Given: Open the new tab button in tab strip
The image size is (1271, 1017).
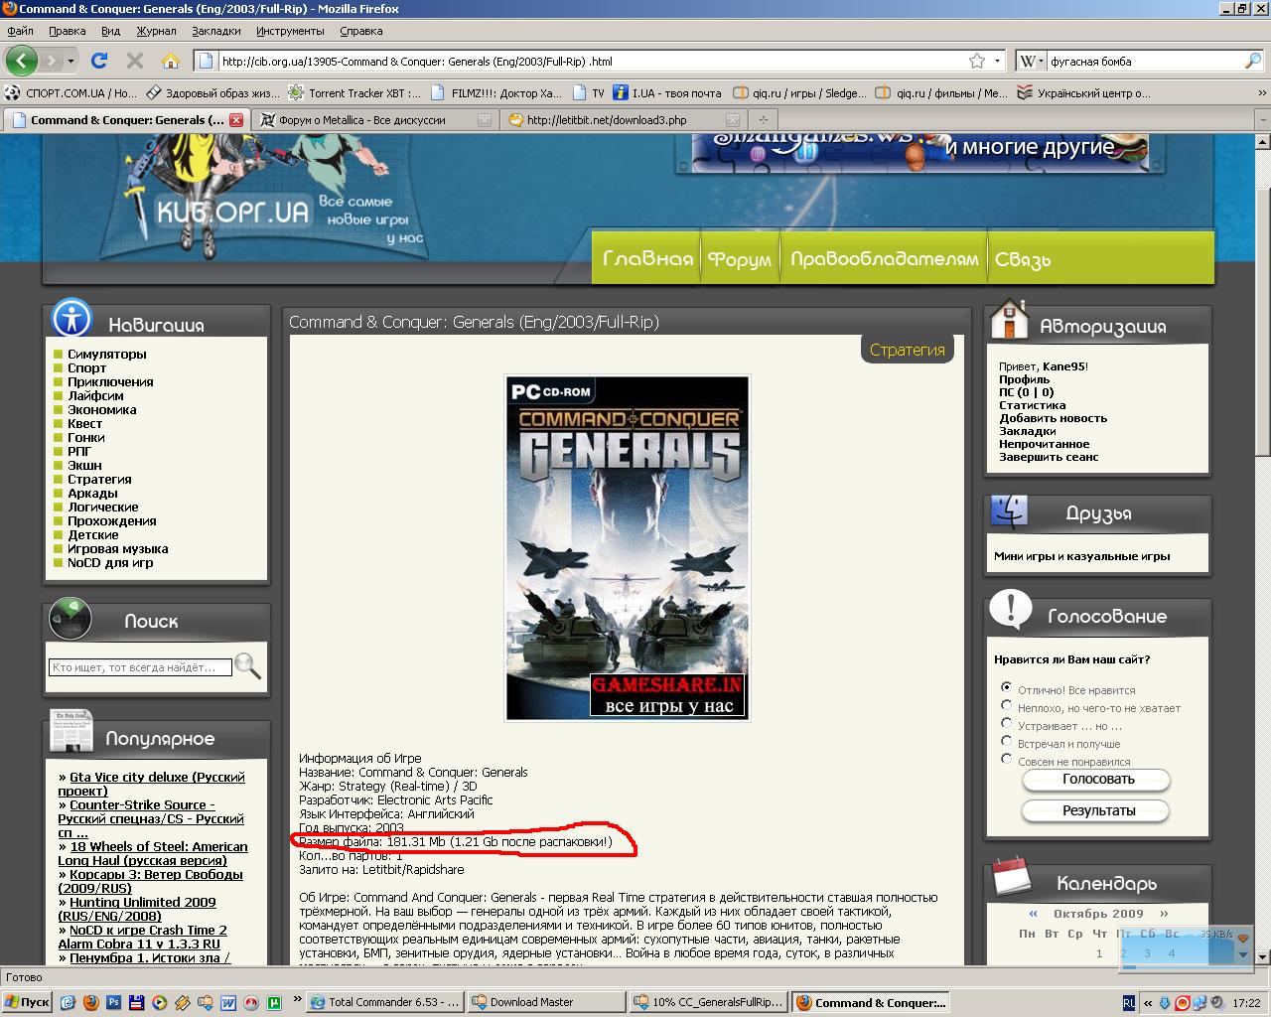Looking at the screenshot, I should [x=763, y=120].
